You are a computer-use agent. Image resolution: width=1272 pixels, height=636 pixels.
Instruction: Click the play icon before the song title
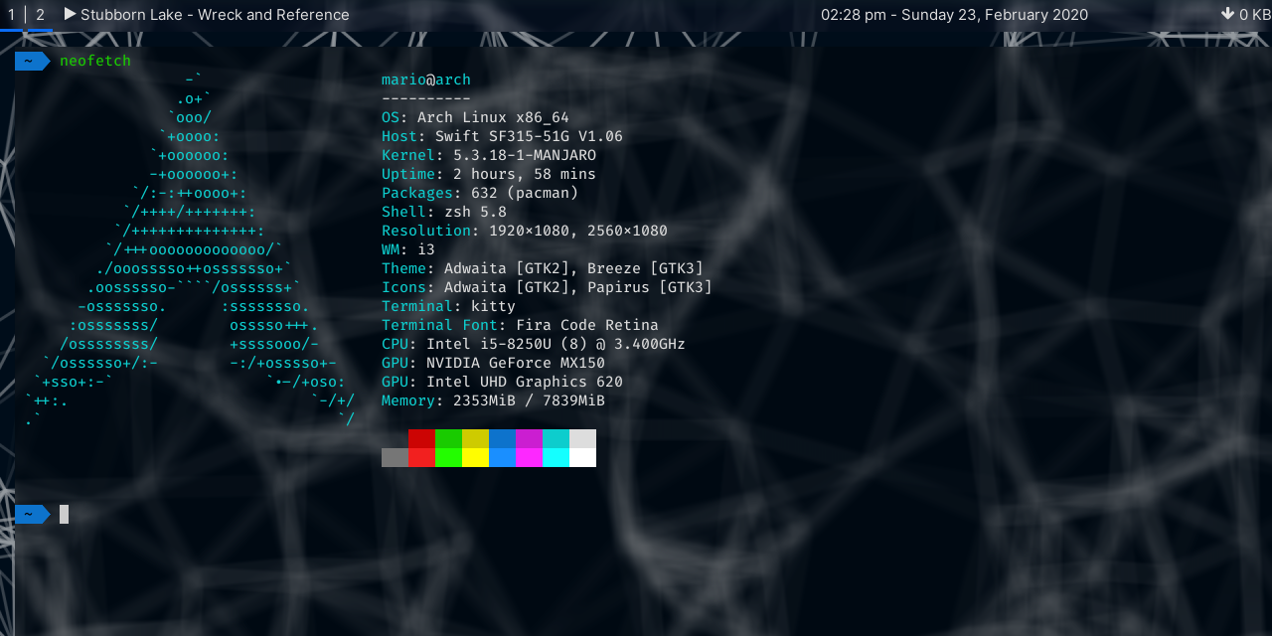pyautogui.click(x=70, y=14)
